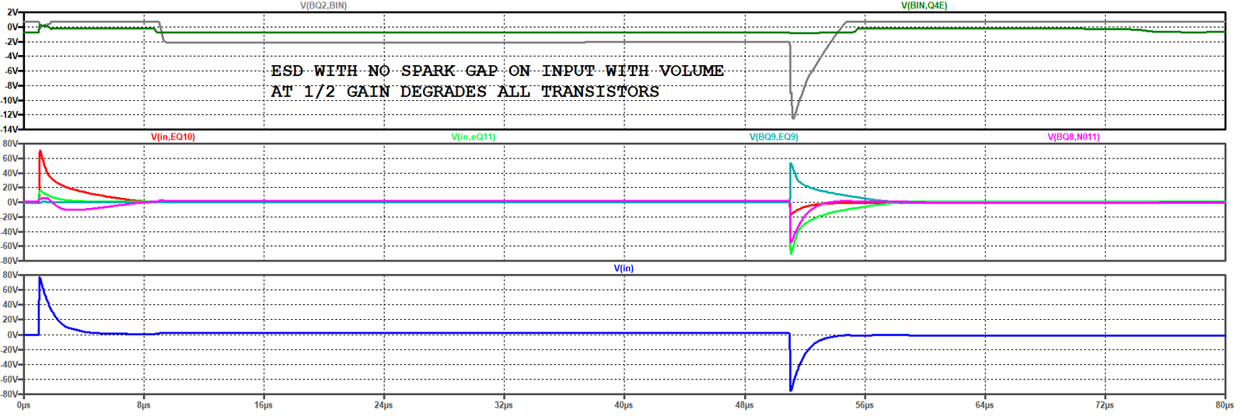Click the V(BQ2,BIN) gray trace label

[323, 5]
